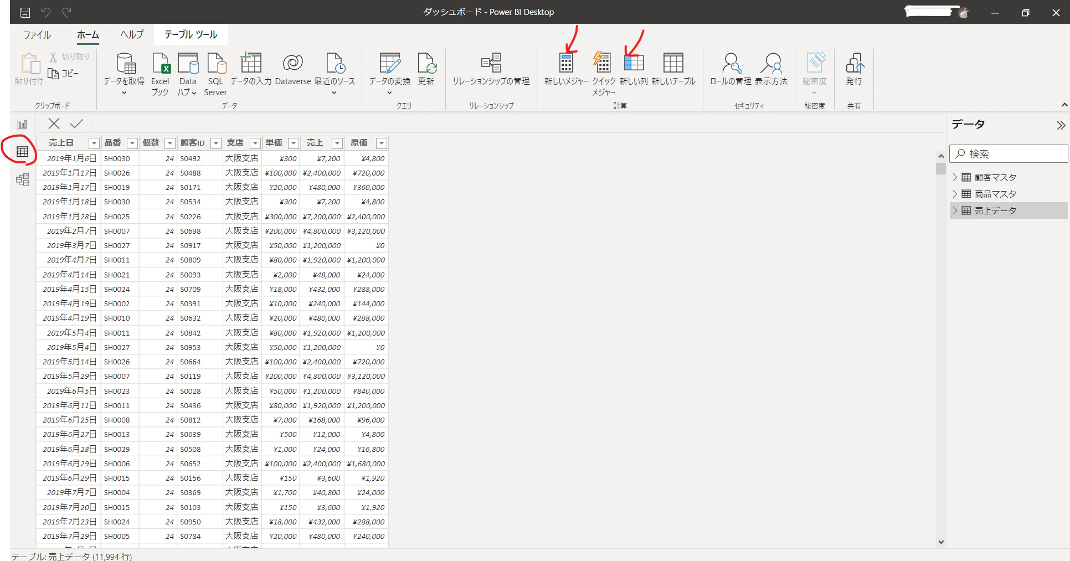Switch to the ヘルプ tab
This screenshot has width=1070, height=561.
coord(132,34)
